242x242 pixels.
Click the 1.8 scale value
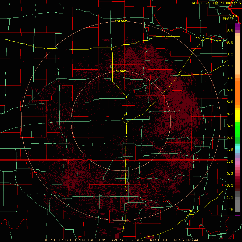click(230, 150)
